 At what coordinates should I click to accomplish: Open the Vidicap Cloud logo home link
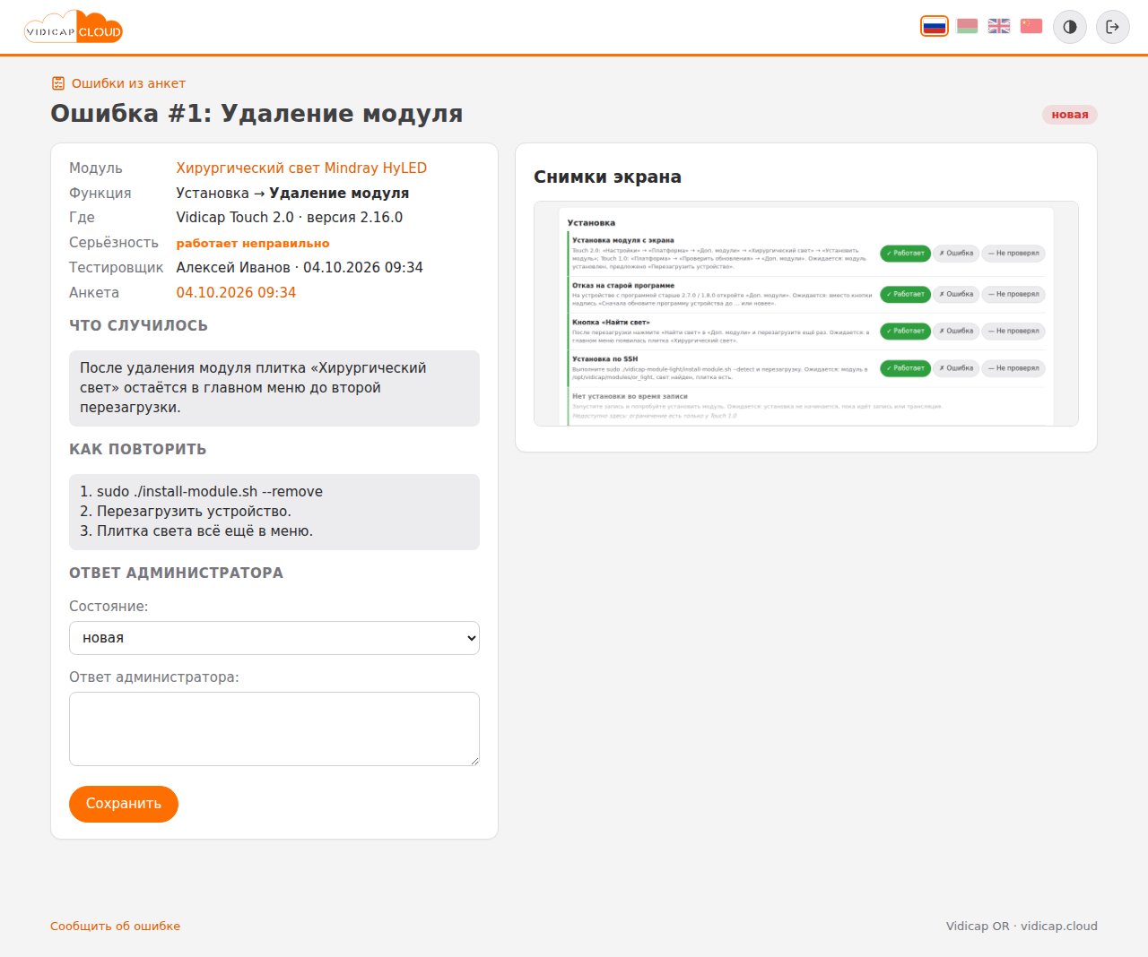[74, 27]
